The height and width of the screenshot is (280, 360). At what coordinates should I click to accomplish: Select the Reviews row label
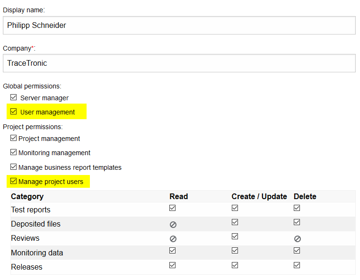coord(25,238)
